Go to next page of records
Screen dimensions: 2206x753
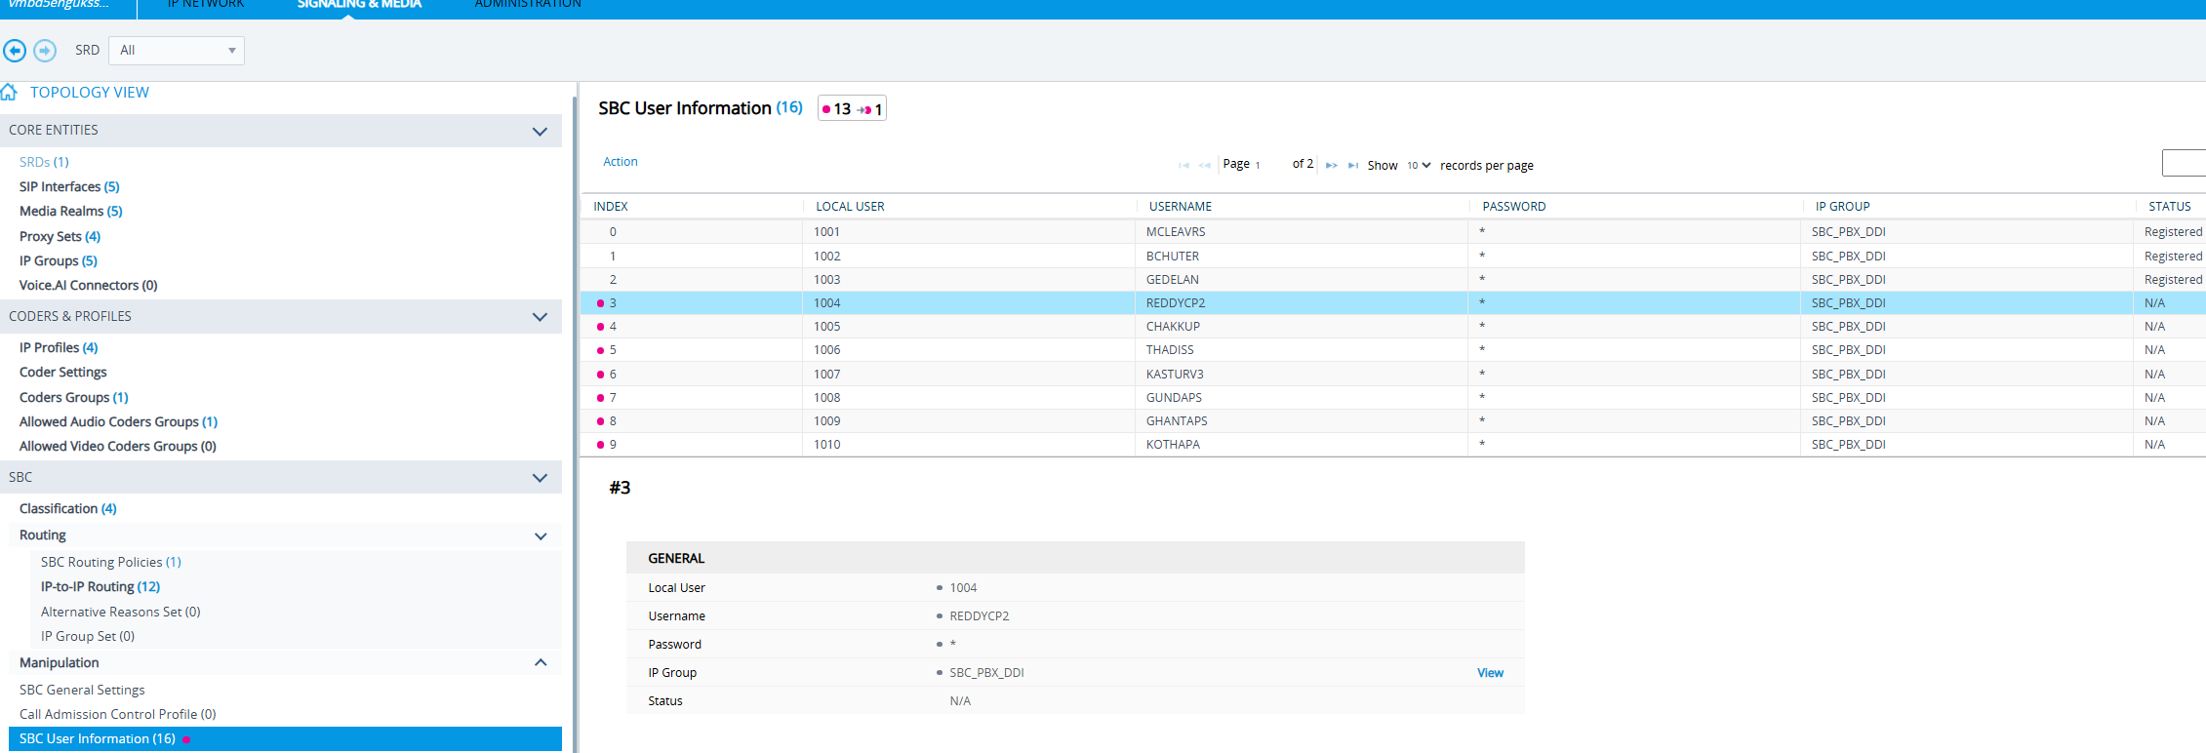click(1332, 165)
